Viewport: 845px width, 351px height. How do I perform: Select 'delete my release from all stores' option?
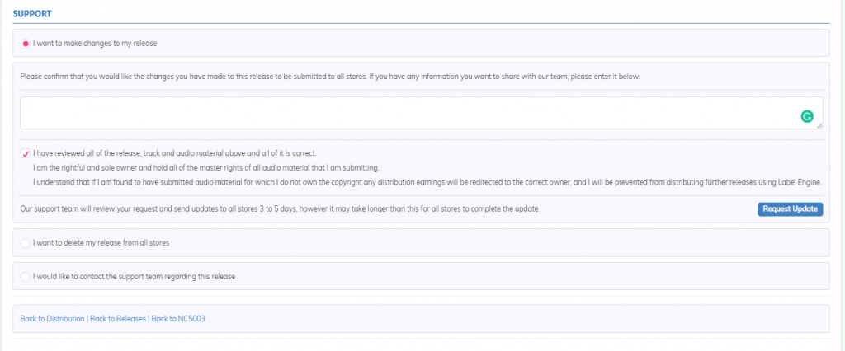(26, 243)
